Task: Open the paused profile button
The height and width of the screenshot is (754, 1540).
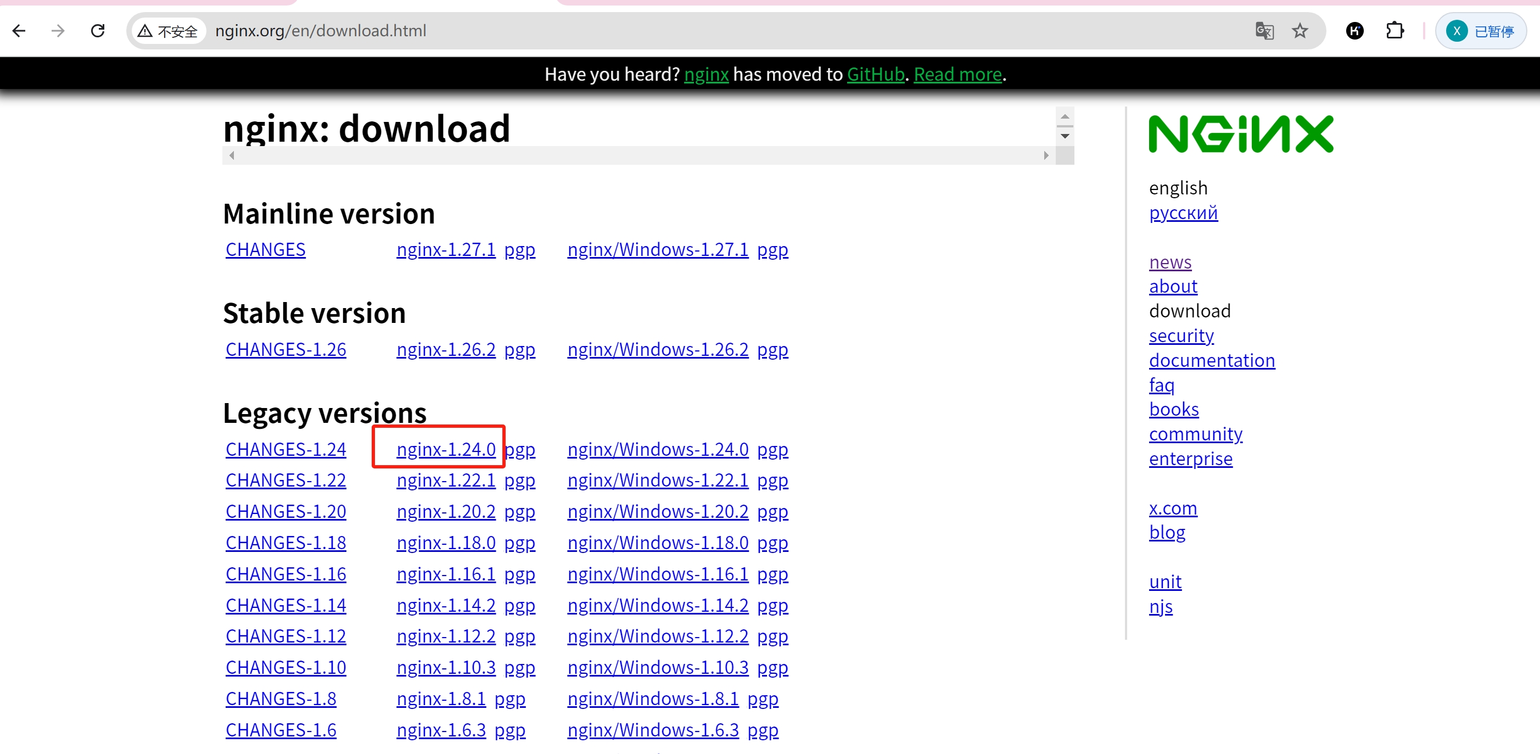Action: click(1481, 31)
